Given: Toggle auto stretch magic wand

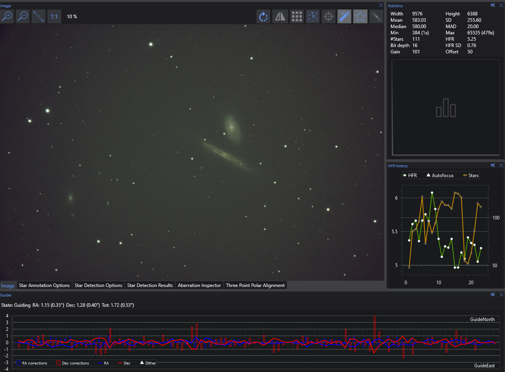Looking at the screenshot, I should [x=344, y=17].
